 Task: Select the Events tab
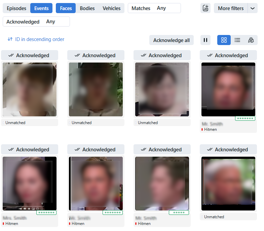point(41,8)
